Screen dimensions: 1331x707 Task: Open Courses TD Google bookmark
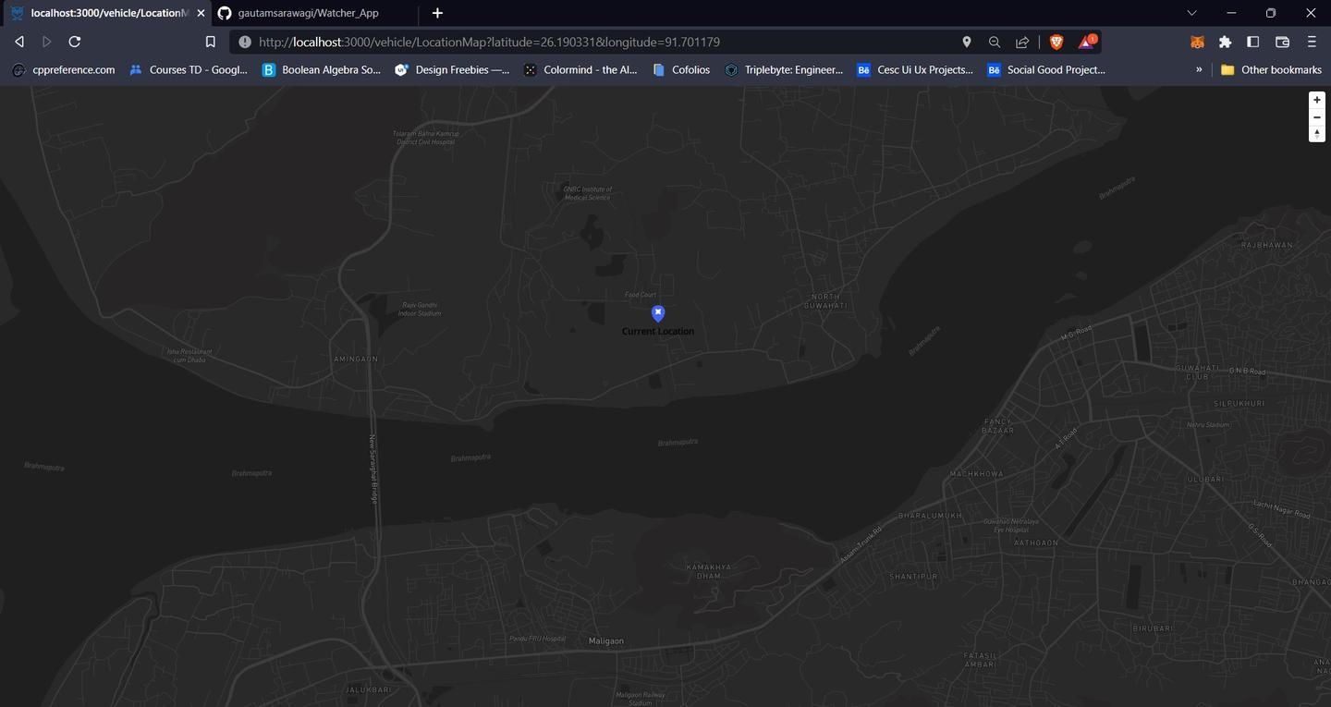[189, 69]
